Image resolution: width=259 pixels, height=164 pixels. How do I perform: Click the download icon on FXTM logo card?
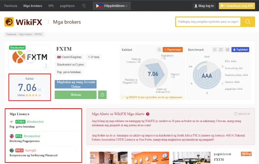click(x=46, y=66)
